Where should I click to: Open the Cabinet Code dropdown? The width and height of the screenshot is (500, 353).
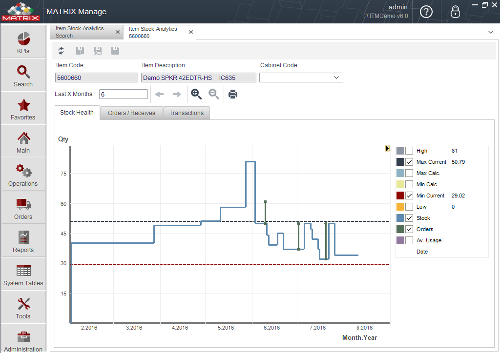[x=301, y=78]
